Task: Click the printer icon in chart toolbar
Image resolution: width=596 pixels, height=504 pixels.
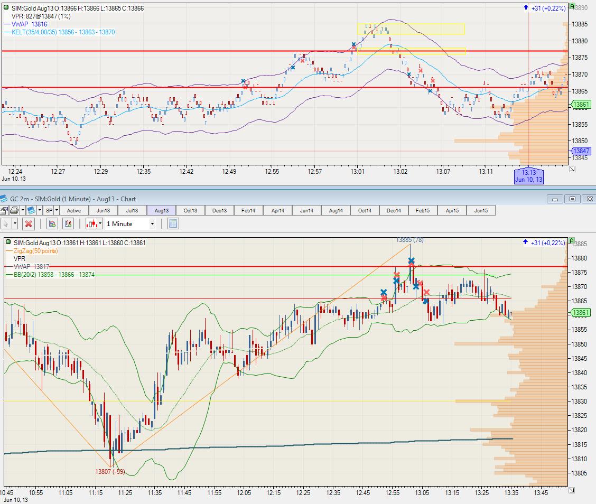Action: 14,211
